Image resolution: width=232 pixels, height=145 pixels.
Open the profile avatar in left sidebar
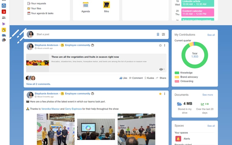(x=4, y=40)
